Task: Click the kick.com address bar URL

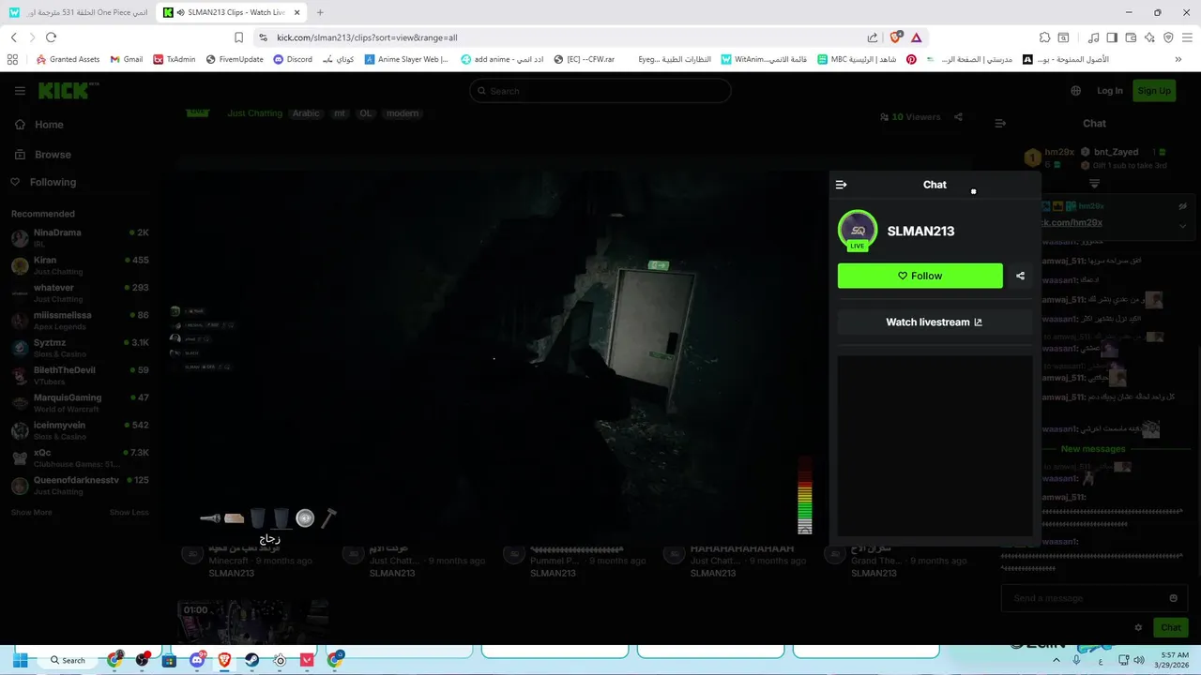Action: click(367, 37)
